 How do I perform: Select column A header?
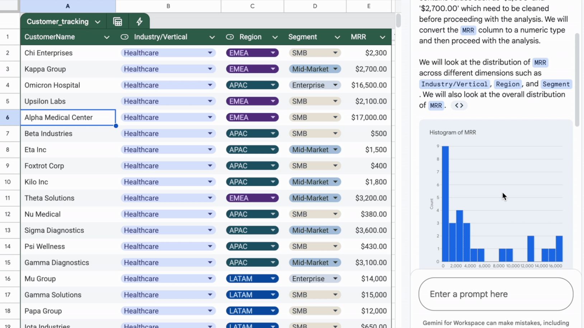[x=68, y=6]
